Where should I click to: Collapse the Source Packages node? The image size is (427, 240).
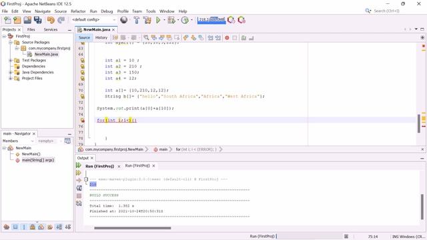(x=11, y=42)
